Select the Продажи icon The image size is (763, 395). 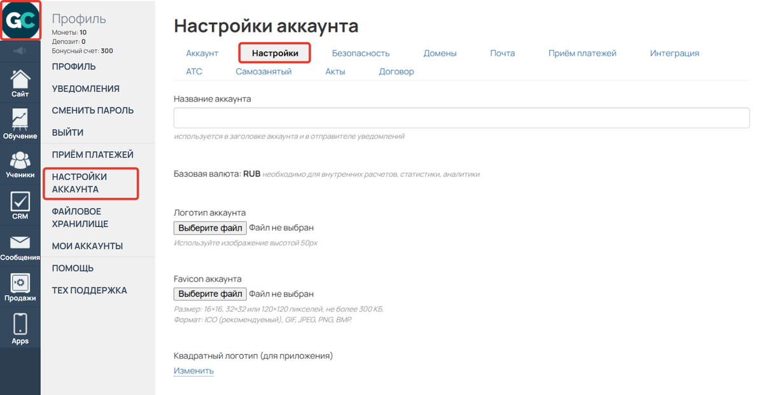click(20, 288)
